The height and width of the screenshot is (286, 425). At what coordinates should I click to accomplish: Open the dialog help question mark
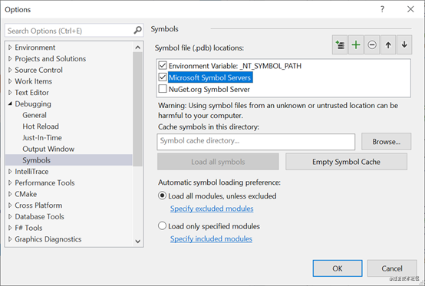click(x=382, y=9)
